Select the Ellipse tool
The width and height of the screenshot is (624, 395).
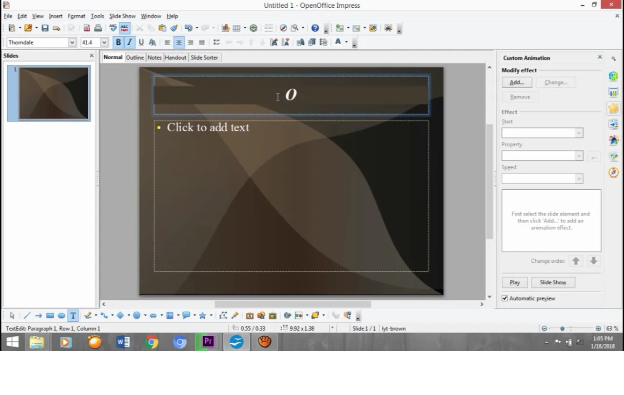point(61,316)
